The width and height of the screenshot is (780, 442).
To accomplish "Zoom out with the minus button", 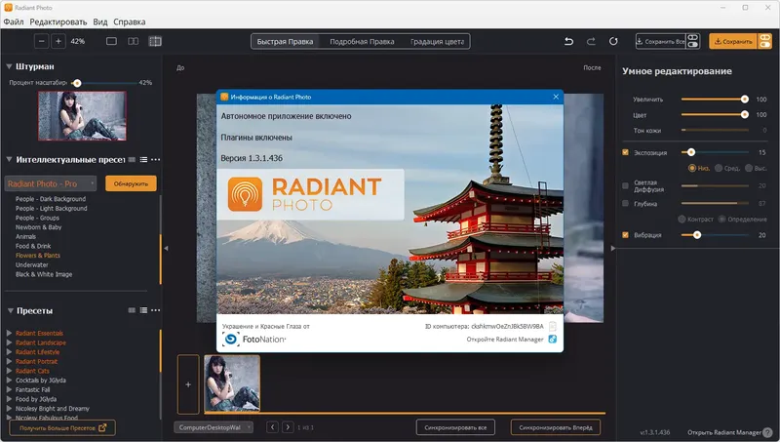I will click(41, 41).
